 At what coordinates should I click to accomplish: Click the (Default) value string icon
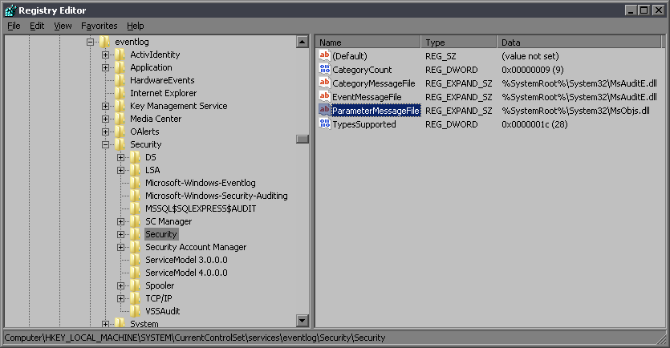324,56
